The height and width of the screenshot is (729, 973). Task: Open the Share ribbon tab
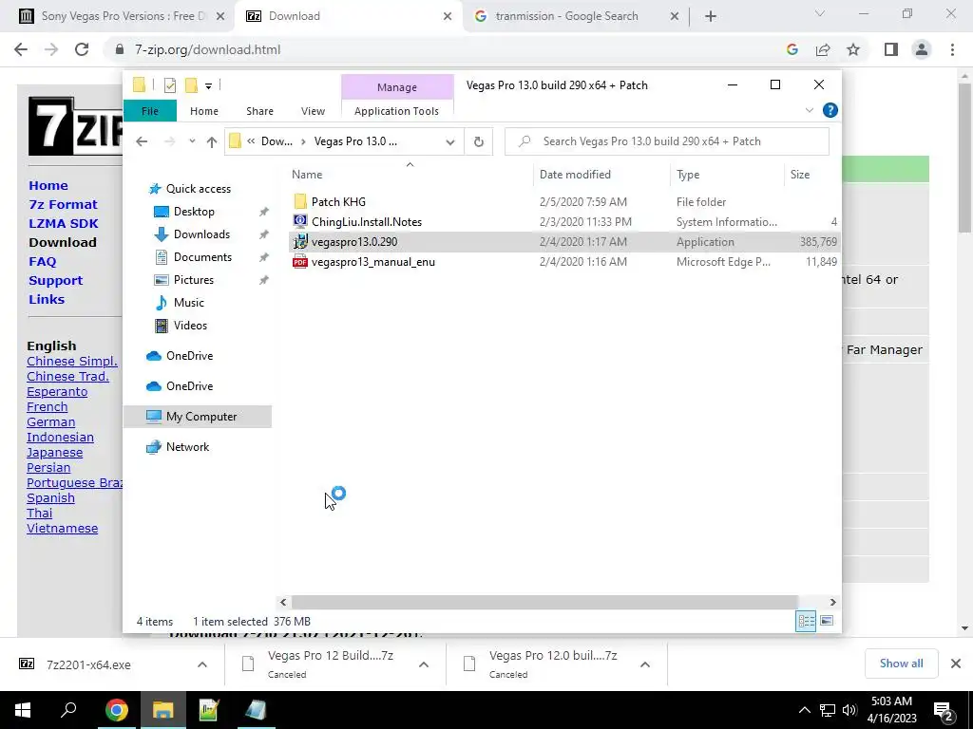coord(259,111)
